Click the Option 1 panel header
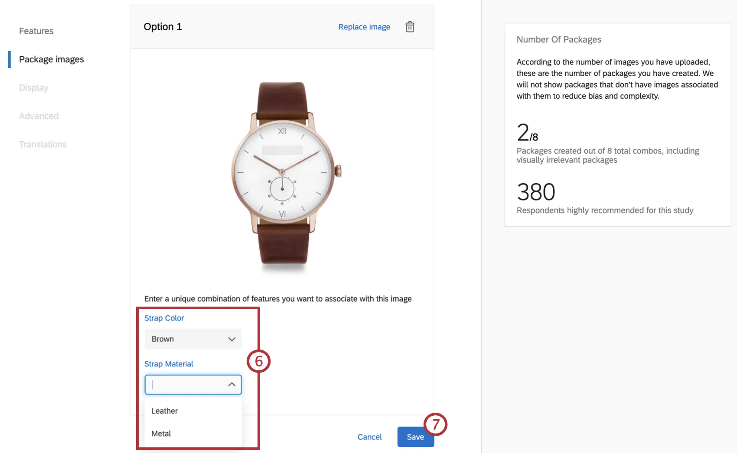Screen dimensions: 737x453 pyautogui.click(x=163, y=26)
